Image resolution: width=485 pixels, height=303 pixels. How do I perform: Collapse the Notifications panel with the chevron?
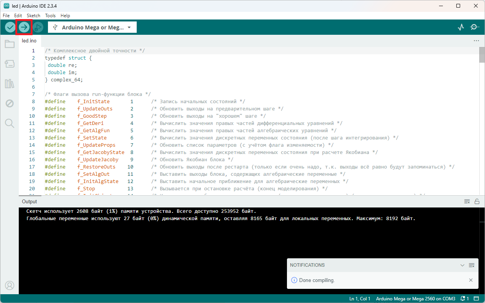462,265
